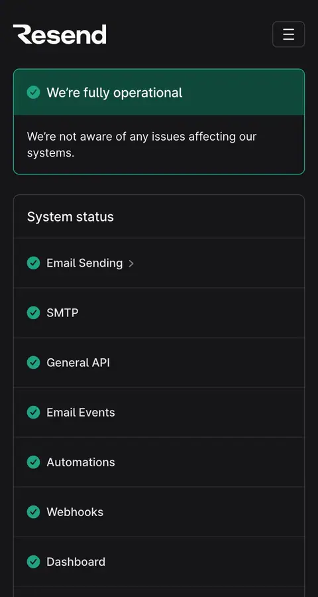Click the check icon beside General API
This screenshot has height=597, width=318.
pos(34,362)
